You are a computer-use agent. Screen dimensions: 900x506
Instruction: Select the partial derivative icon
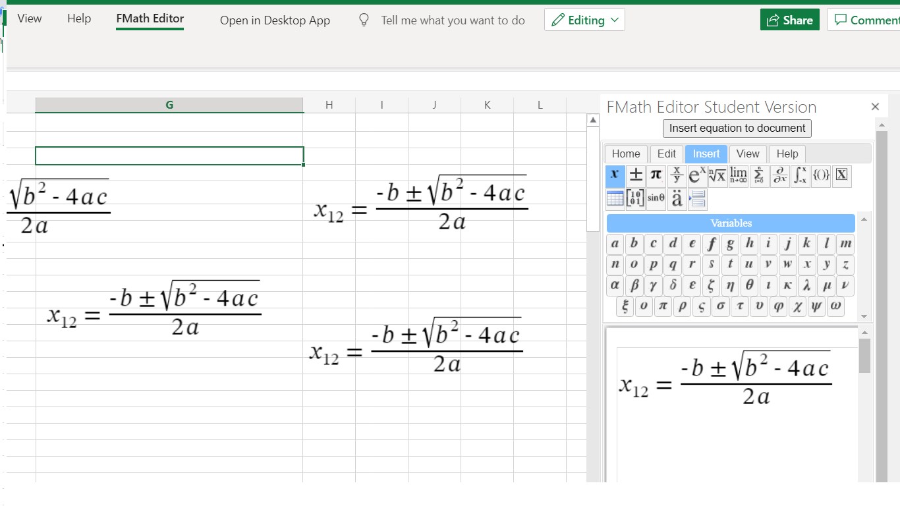coord(779,175)
